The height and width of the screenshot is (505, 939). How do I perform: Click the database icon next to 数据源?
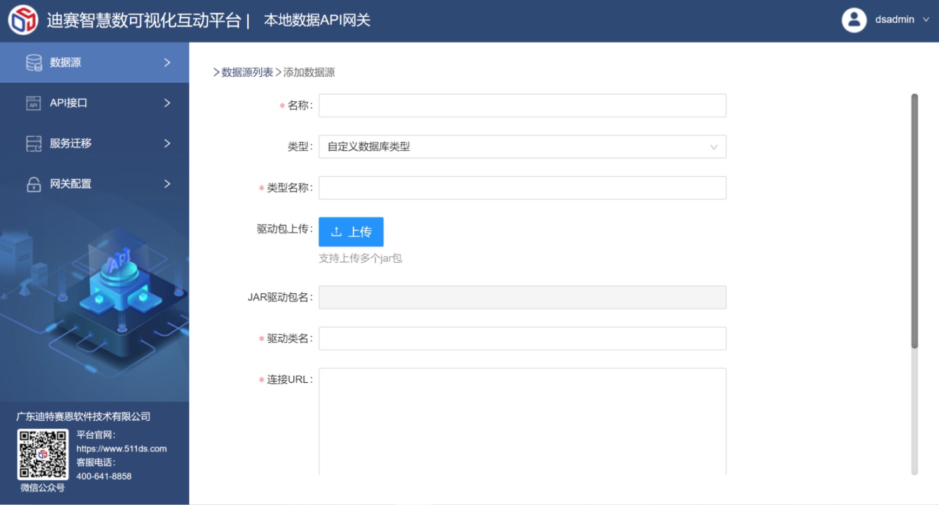tap(34, 63)
